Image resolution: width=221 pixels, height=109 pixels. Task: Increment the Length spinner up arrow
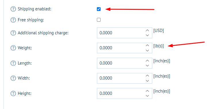pos(147,61)
